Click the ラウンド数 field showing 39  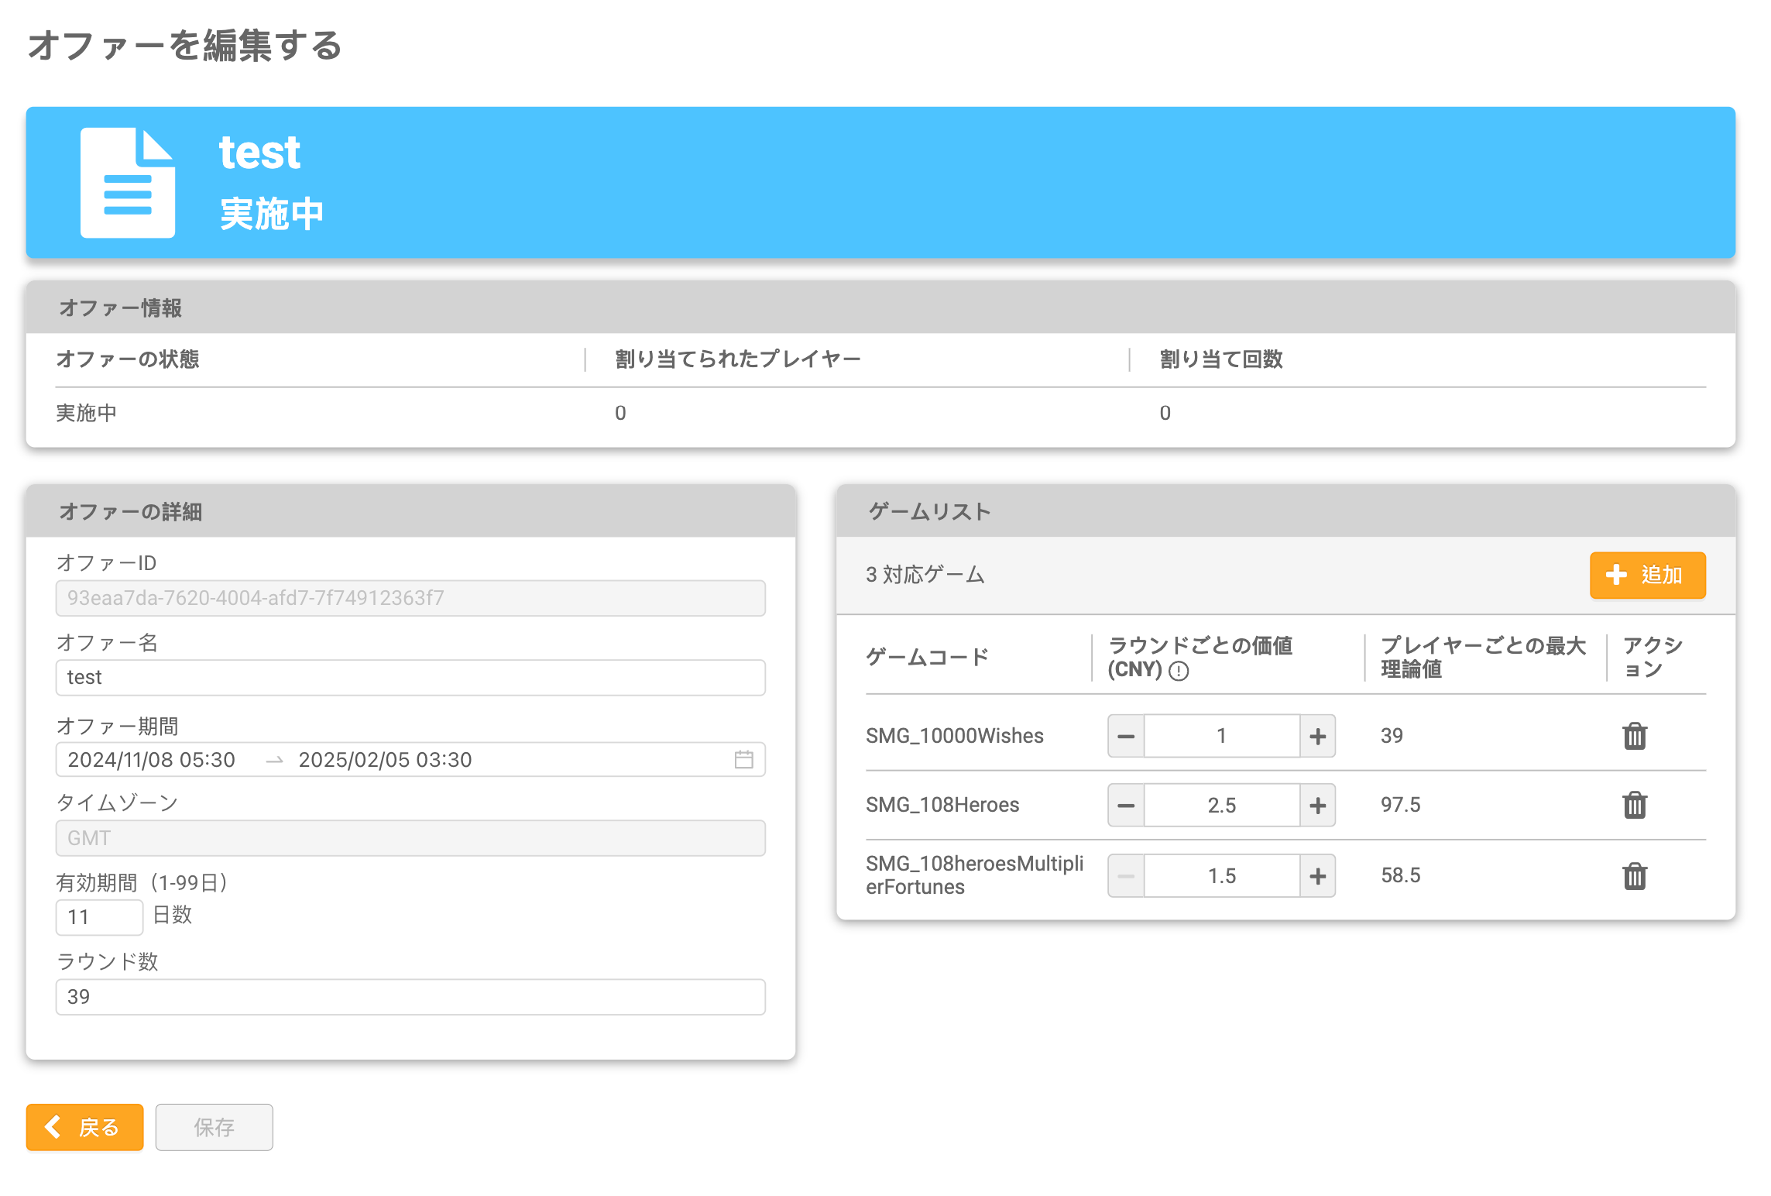point(410,997)
